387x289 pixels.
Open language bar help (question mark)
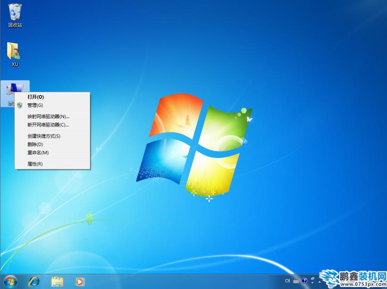click(x=304, y=281)
